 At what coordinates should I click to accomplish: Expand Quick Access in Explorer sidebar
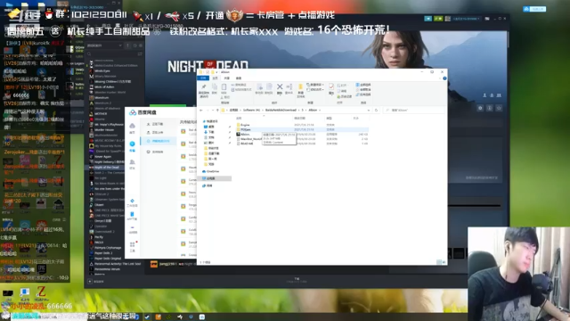click(211, 121)
